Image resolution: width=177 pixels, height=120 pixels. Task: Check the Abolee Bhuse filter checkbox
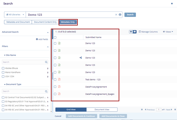pyautogui.click(x=3, y=68)
